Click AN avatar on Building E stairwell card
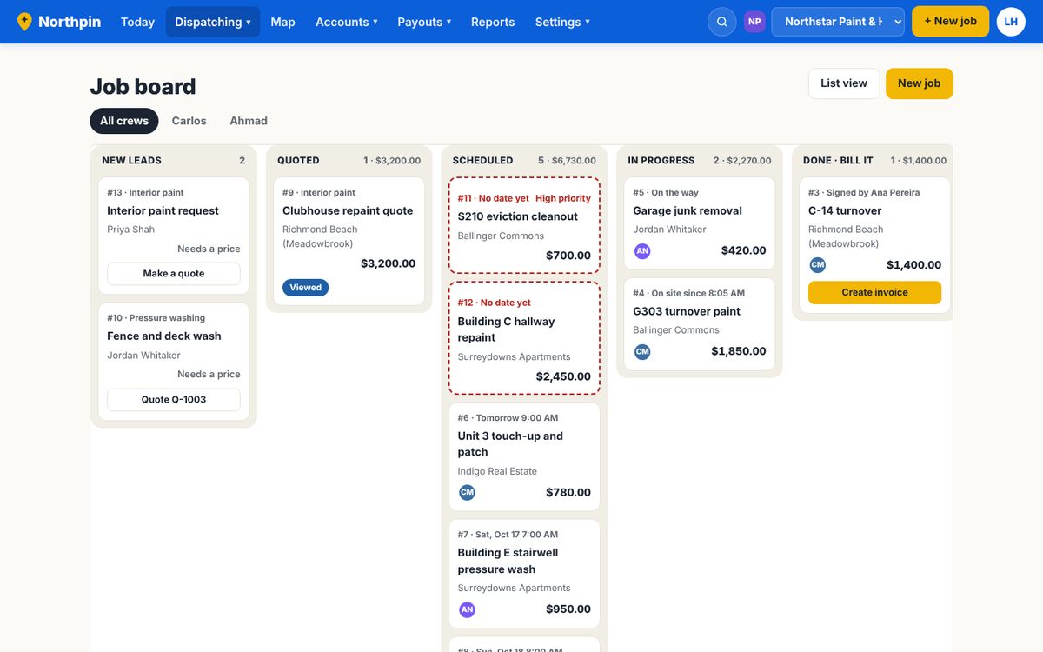This screenshot has height=652, width=1043. pyautogui.click(x=467, y=609)
